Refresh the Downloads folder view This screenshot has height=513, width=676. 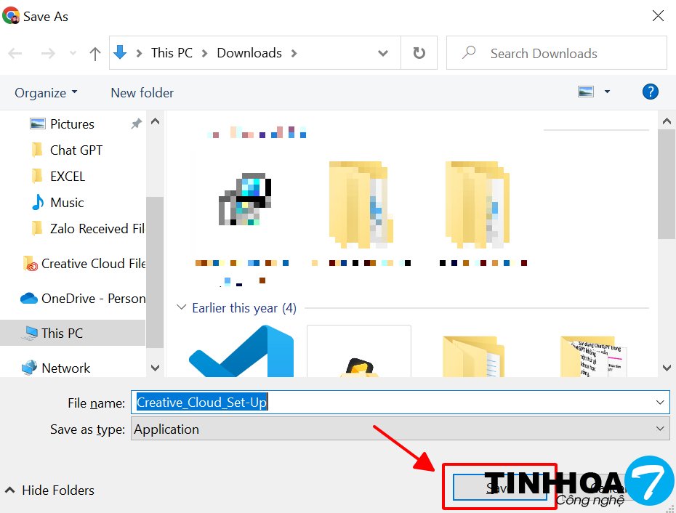pos(419,53)
